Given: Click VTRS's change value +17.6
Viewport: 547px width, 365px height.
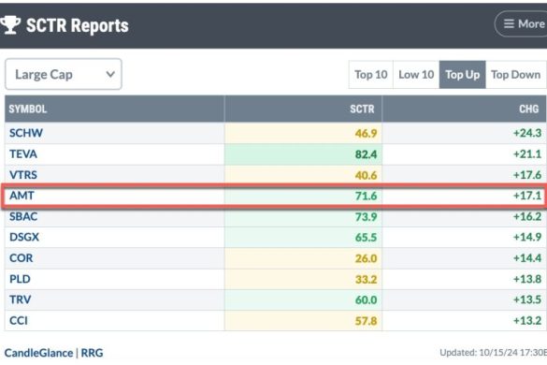Looking at the screenshot, I should [x=527, y=175].
